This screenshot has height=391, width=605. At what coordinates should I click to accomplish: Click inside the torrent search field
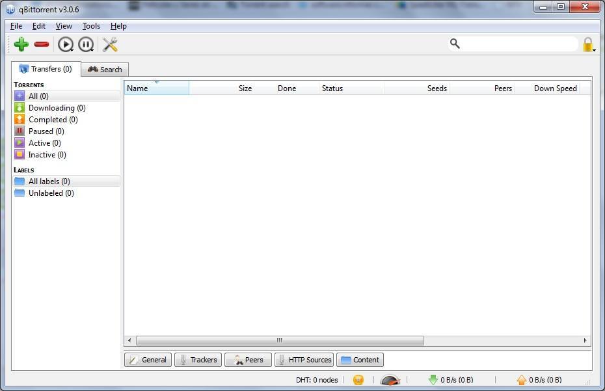click(514, 44)
